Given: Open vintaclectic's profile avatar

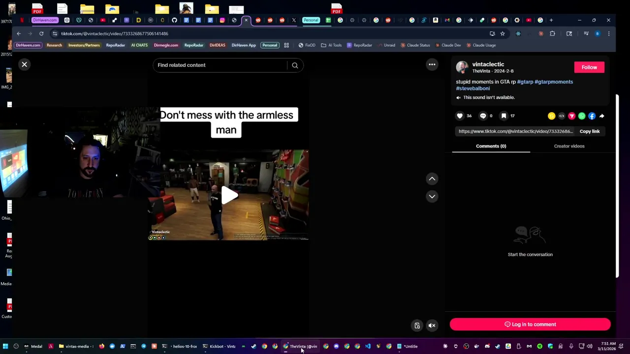Looking at the screenshot, I should click(x=462, y=67).
